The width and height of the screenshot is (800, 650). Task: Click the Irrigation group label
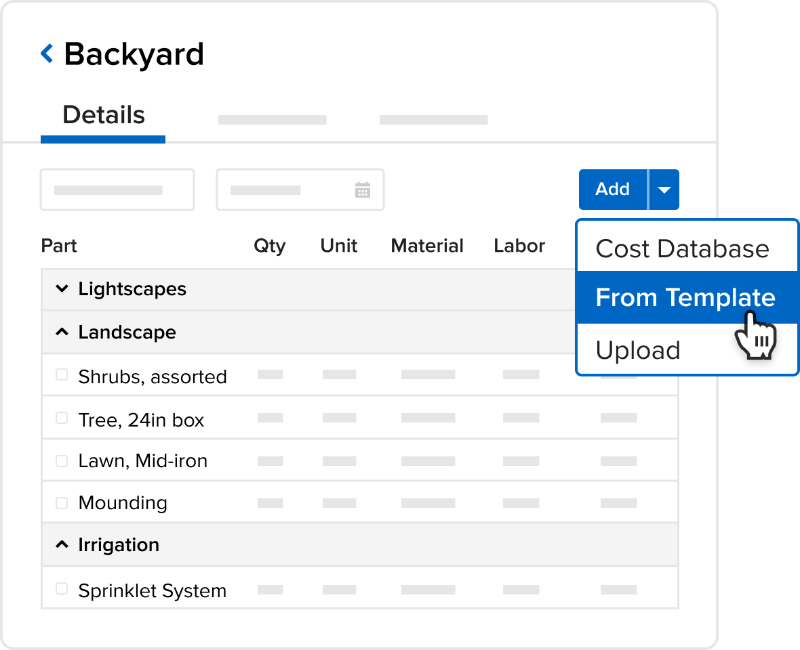[119, 545]
